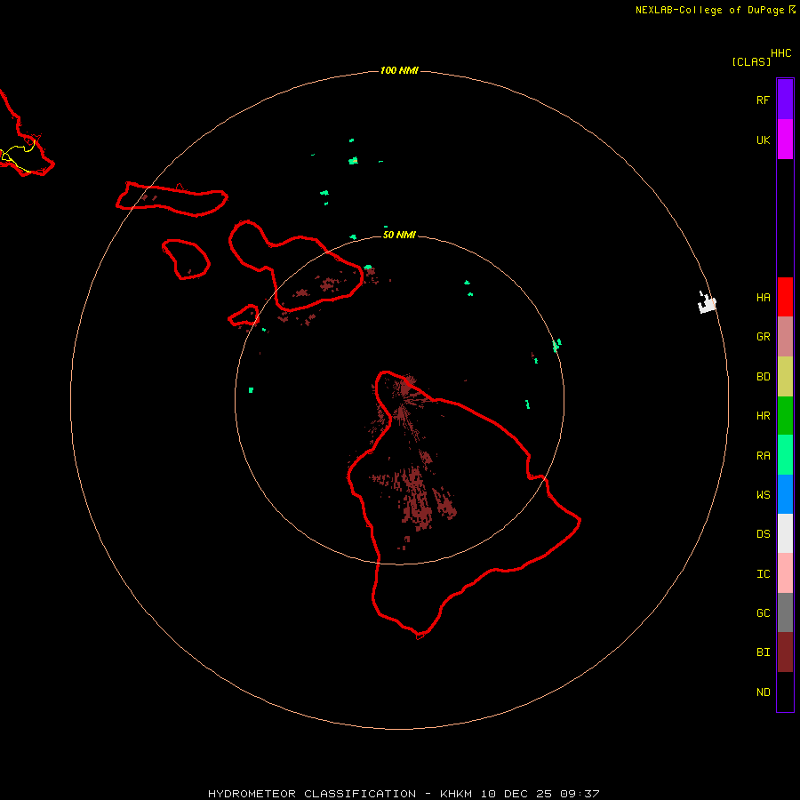The width and height of the screenshot is (800, 800).
Task: Click the 'HHC' product code text
Action: (x=780, y=53)
